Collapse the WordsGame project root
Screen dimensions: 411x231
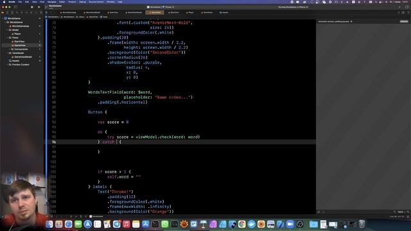[x=3, y=19]
